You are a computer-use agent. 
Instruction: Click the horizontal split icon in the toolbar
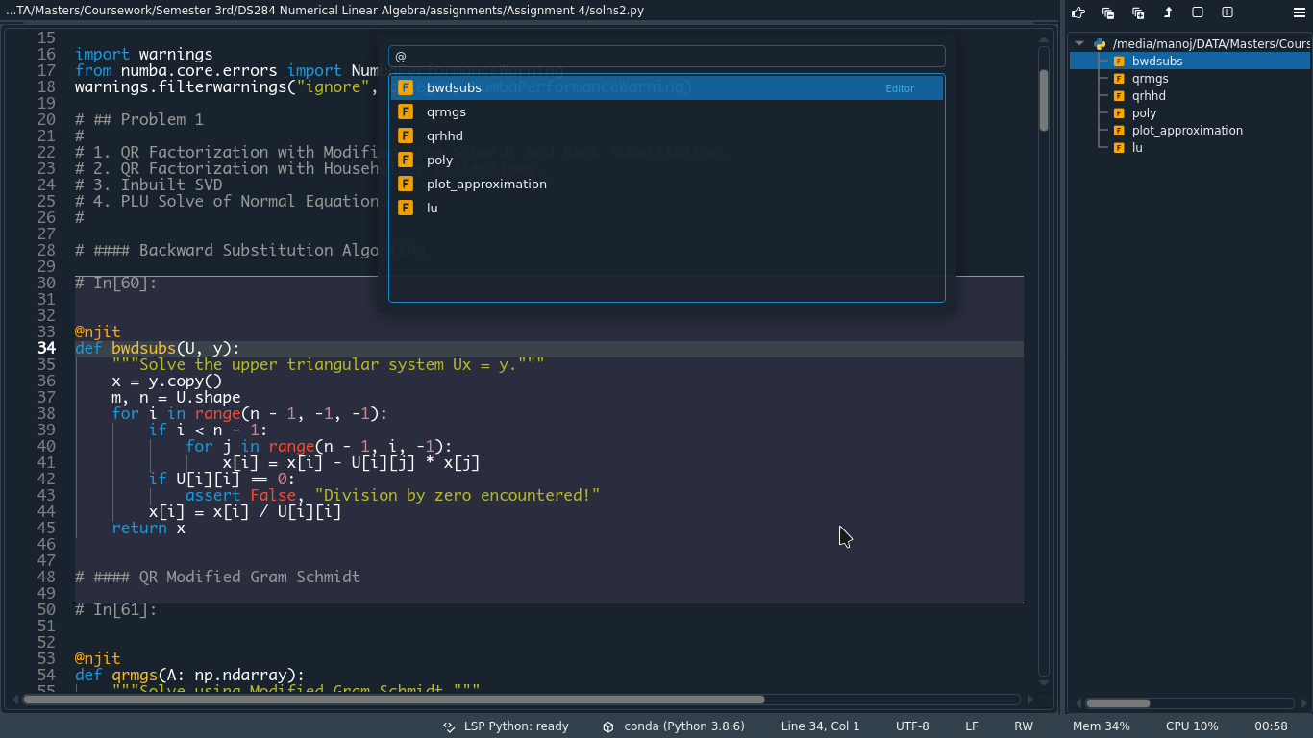[1198, 12]
